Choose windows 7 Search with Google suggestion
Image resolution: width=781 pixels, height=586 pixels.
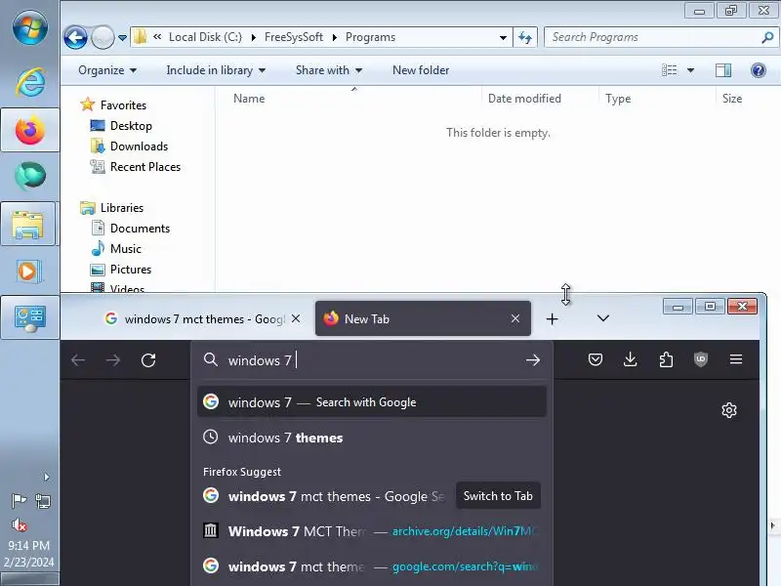pyautogui.click(x=372, y=402)
